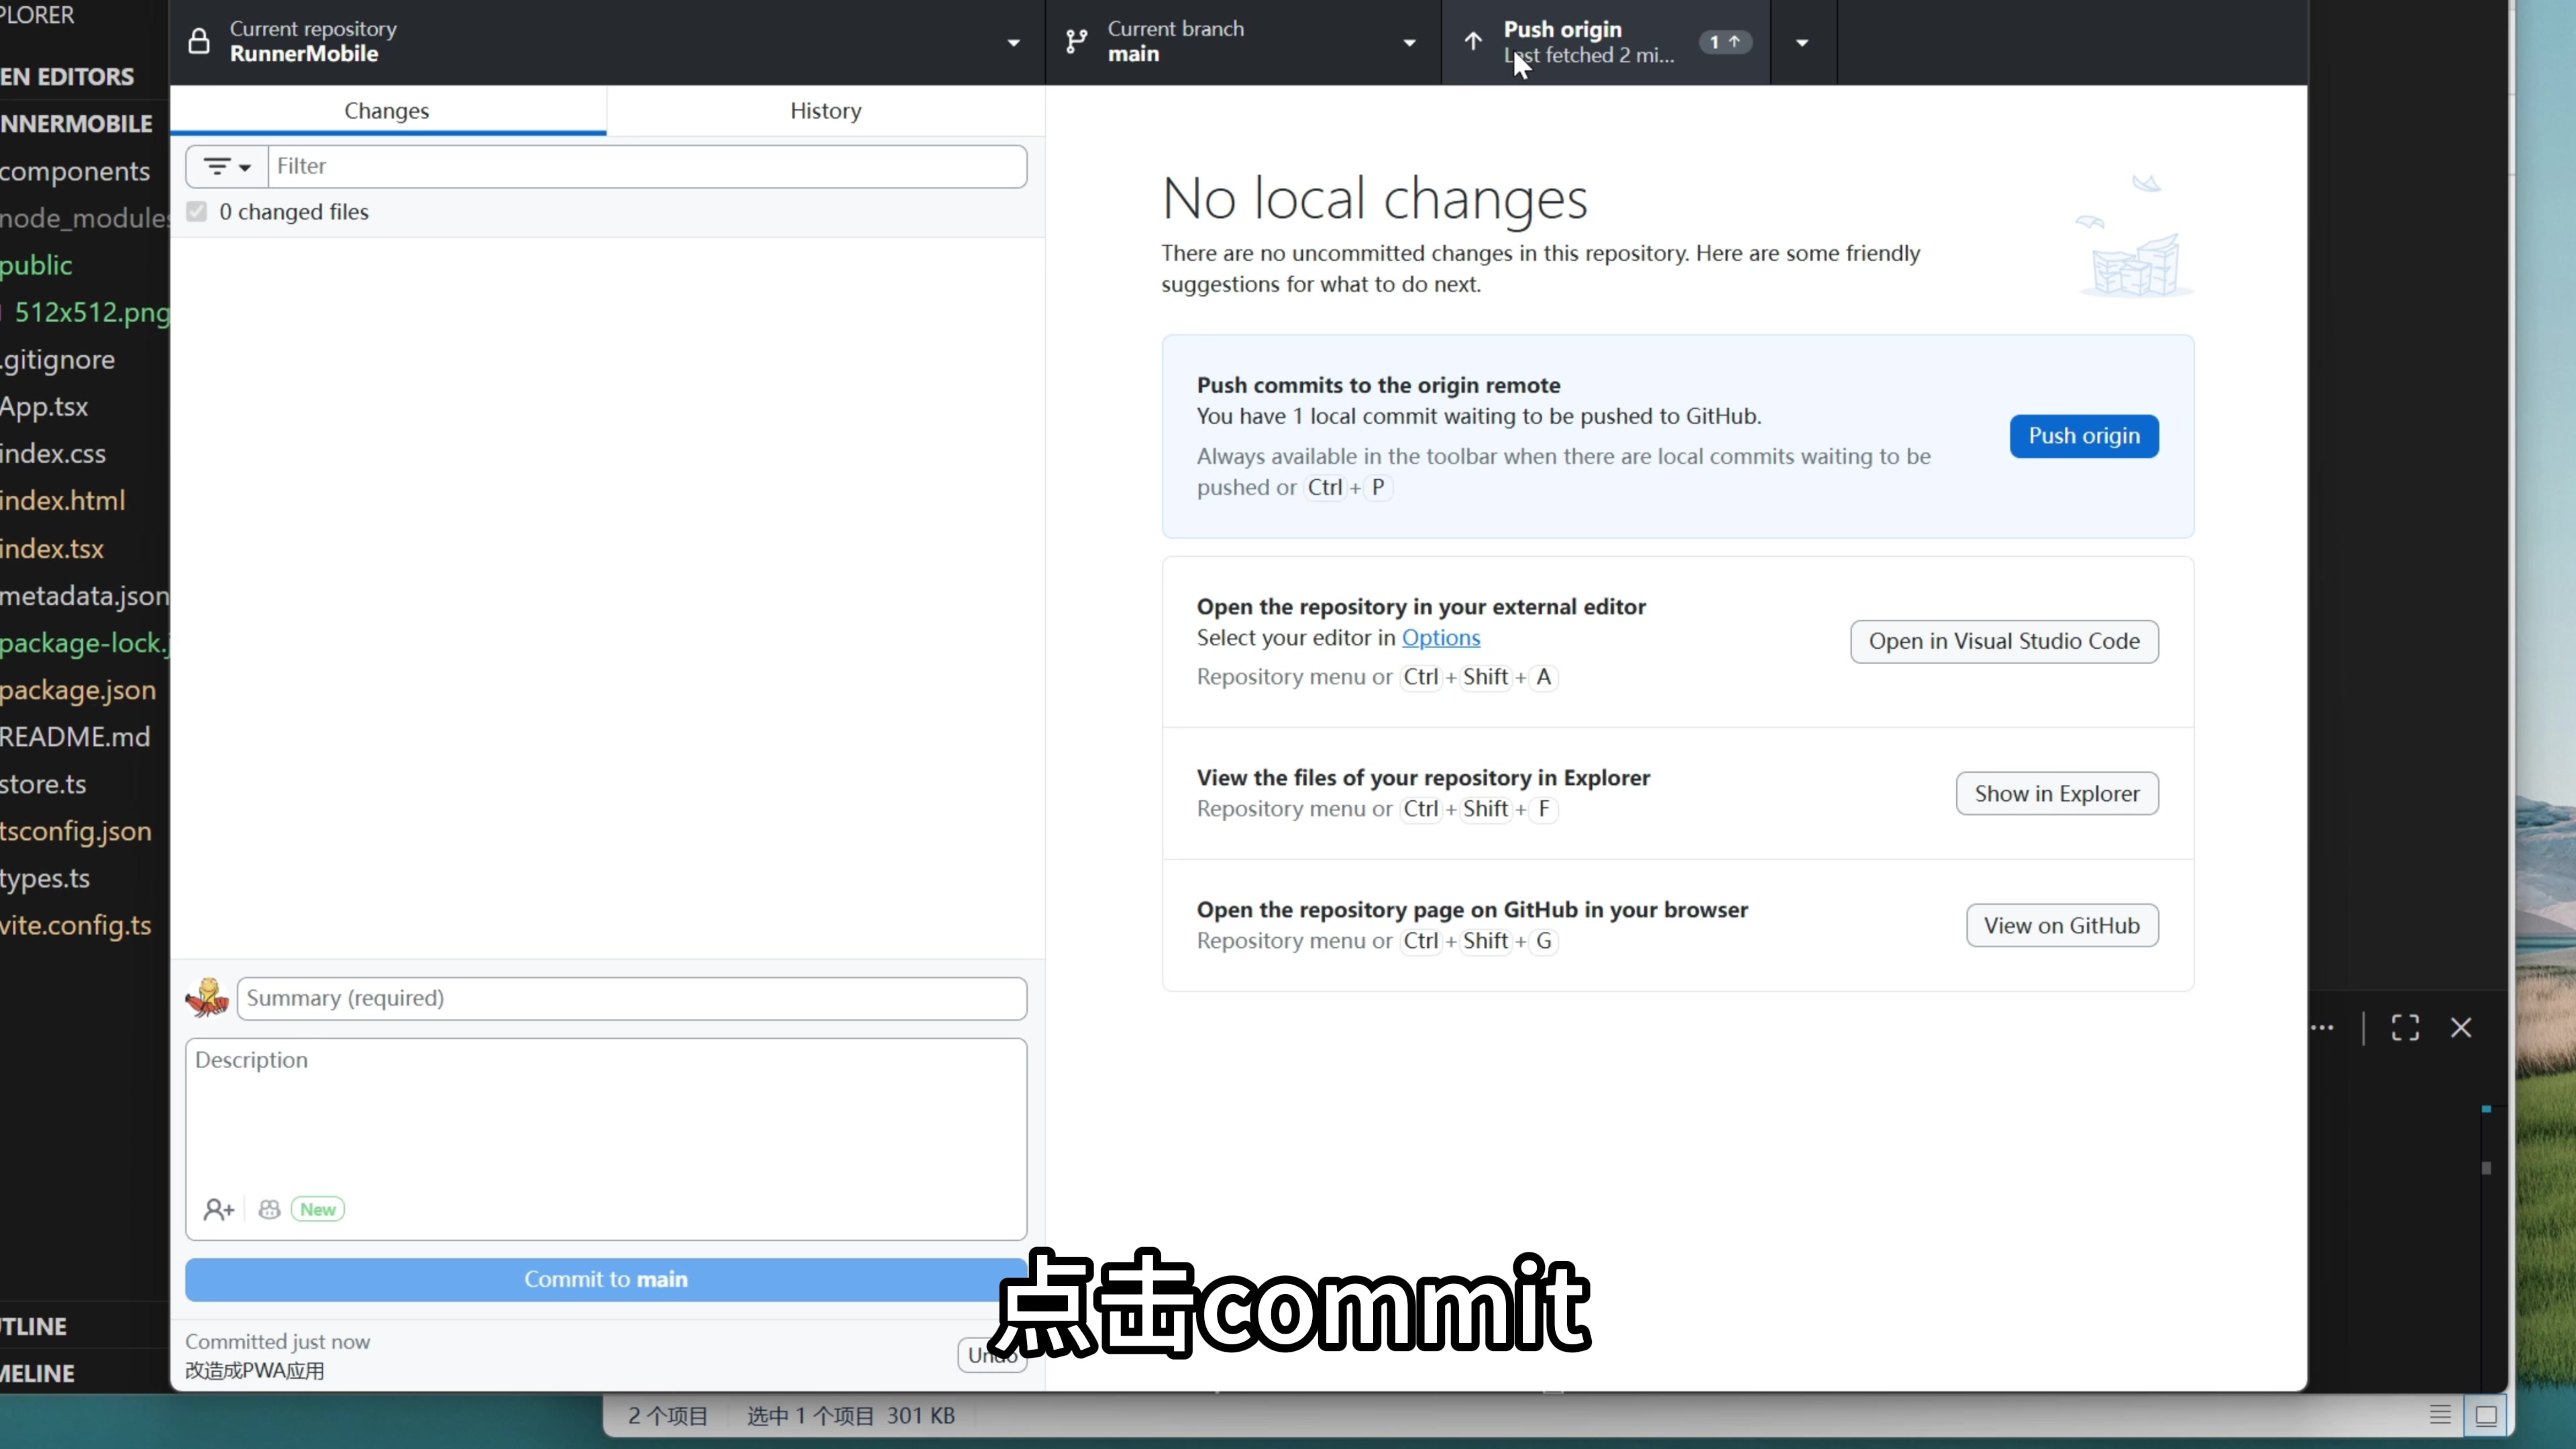The height and width of the screenshot is (1449, 2576).
Task: Click the fullscreen icon in the dark panel
Action: coord(2405,1028)
